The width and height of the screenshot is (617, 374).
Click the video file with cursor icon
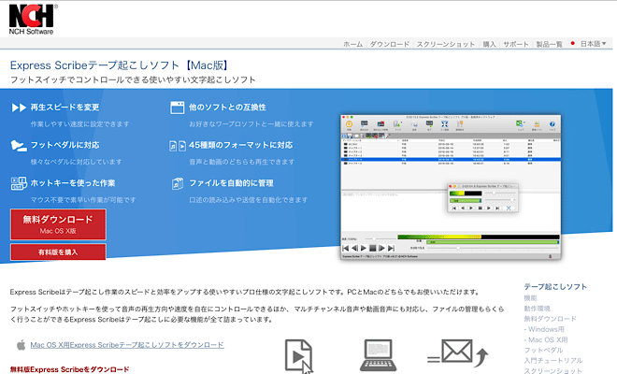(x=299, y=356)
